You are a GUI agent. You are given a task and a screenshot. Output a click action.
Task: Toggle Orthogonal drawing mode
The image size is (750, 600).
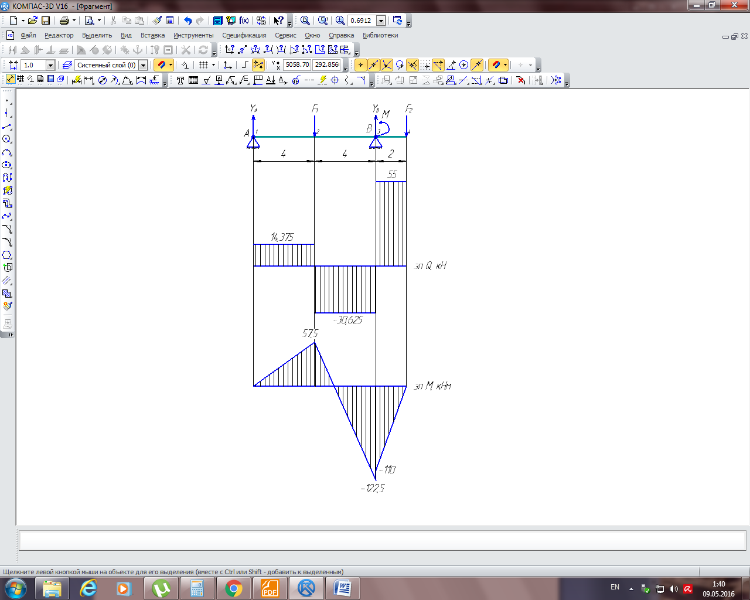coord(245,65)
